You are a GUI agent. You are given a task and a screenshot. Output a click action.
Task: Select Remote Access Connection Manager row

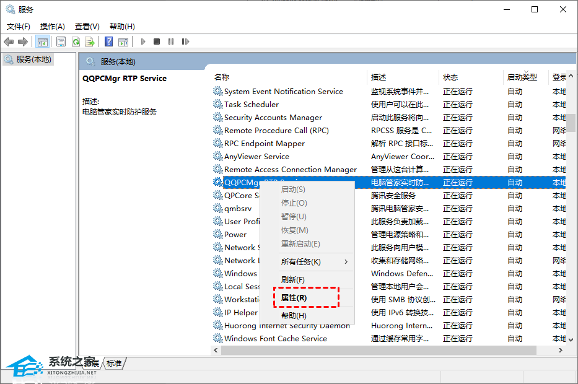coord(389,169)
